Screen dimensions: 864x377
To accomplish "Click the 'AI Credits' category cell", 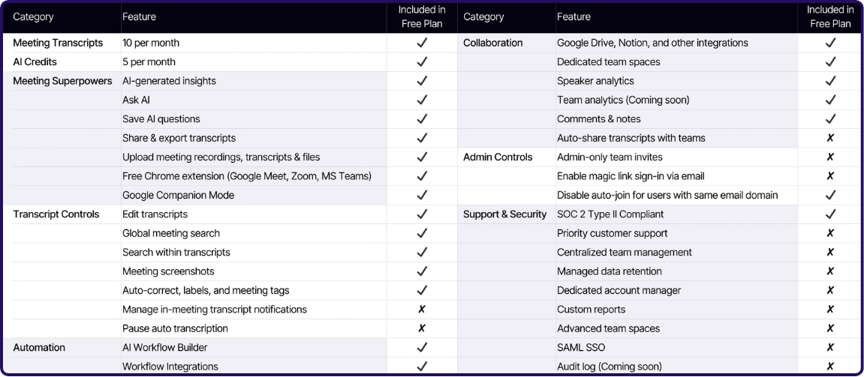I will click(x=35, y=61).
